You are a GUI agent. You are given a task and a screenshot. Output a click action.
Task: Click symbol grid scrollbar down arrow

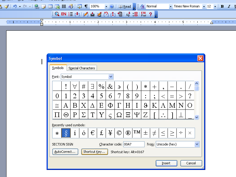click(x=196, y=117)
